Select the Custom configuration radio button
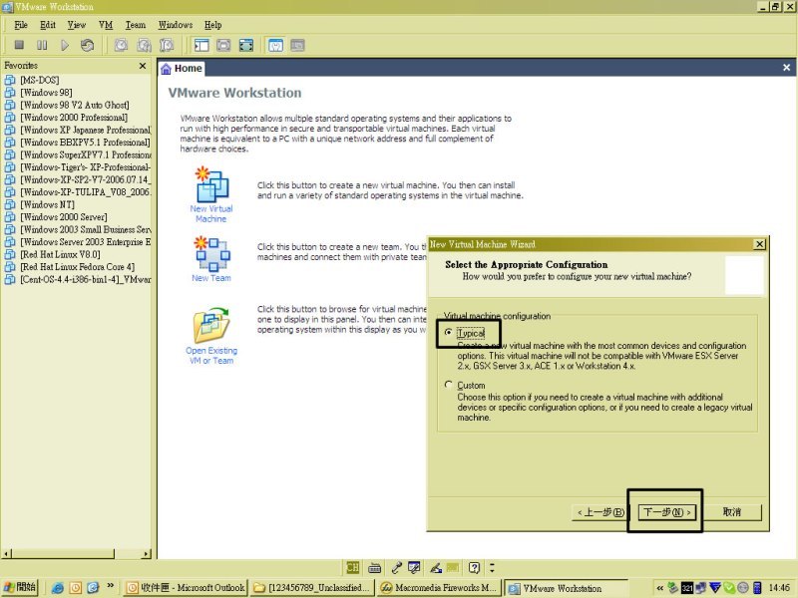Image resolution: width=798 pixels, height=598 pixels. point(448,385)
